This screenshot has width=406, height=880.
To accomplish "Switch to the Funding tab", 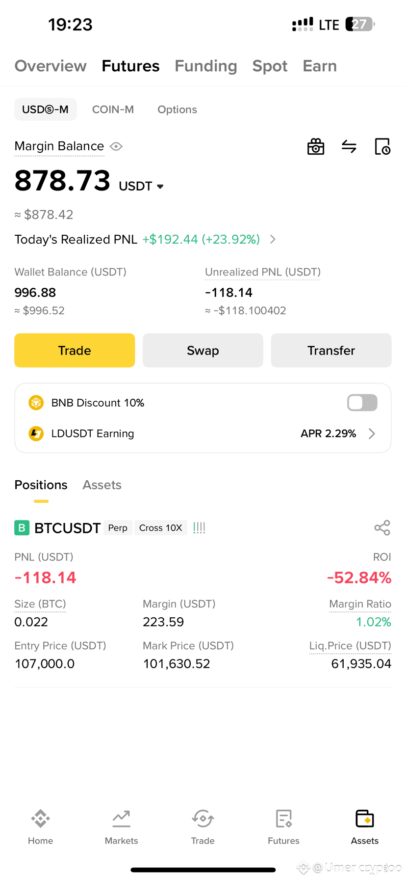I will [x=206, y=66].
